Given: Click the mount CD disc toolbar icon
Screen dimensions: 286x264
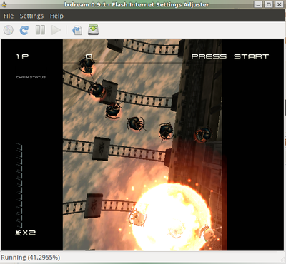Looking at the screenshot, I should point(9,30).
